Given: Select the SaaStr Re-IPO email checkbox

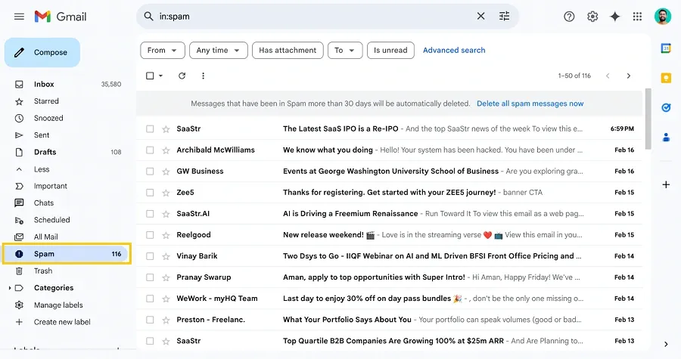Looking at the screenshot, I should (150, 128).
